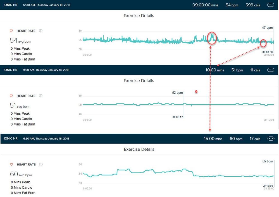Click the heart icon in the 54 avg bpm panel
This screenshot has width=279, height=197.
(x=11, y=31)
